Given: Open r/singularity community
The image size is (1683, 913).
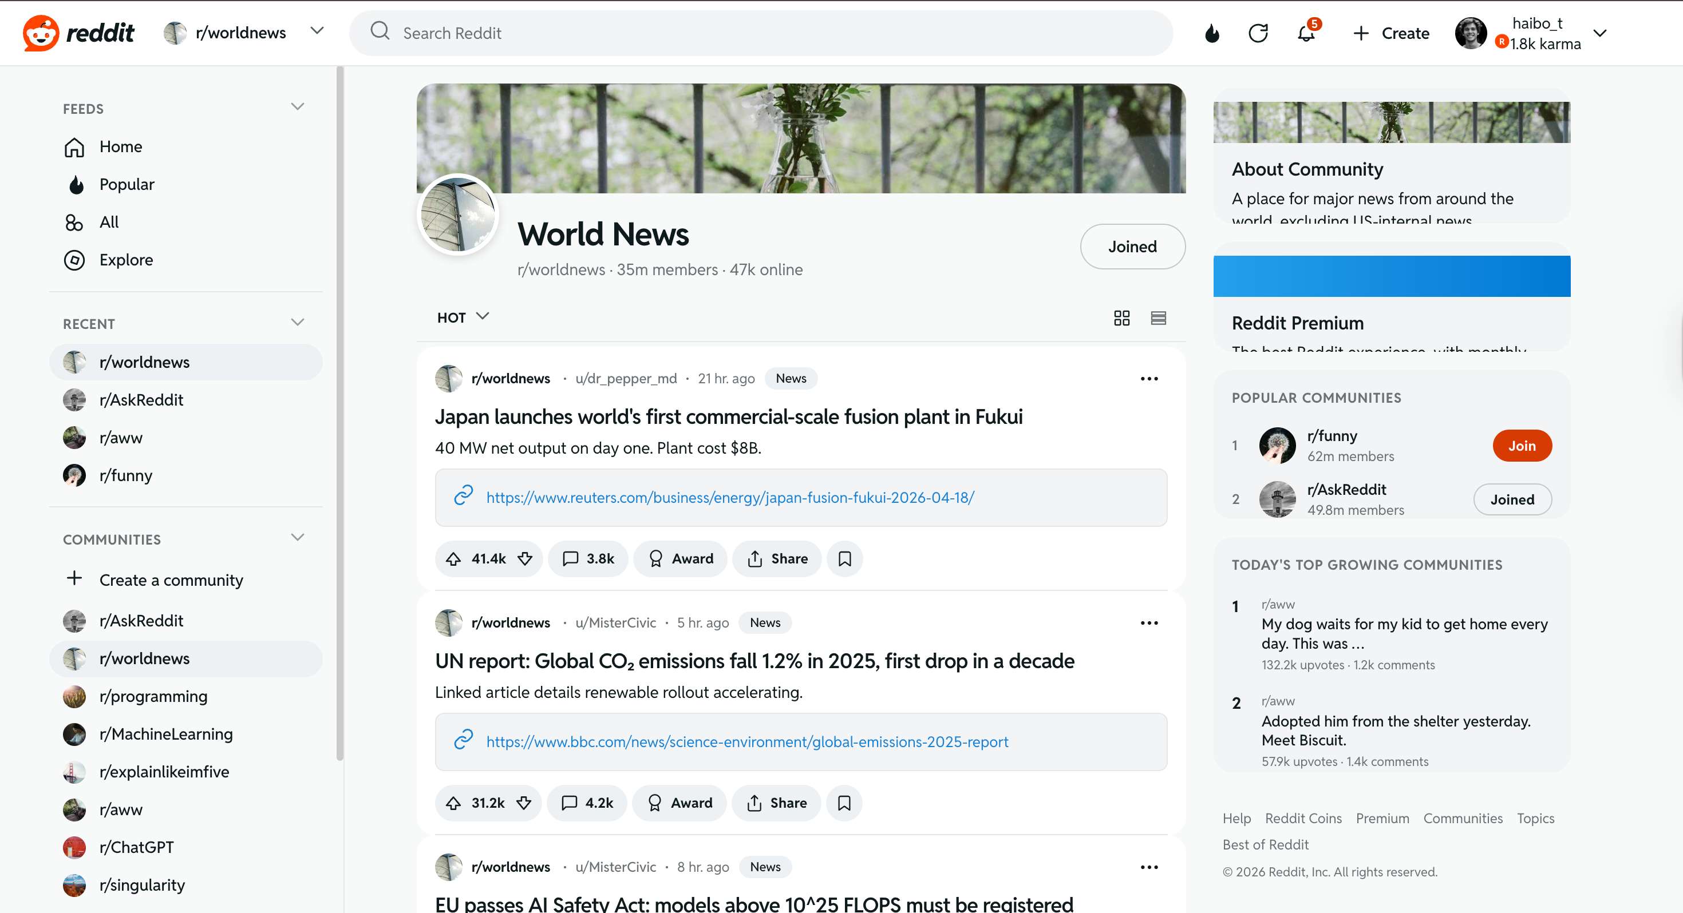Looking at the screenshot, I should (185, 885).
